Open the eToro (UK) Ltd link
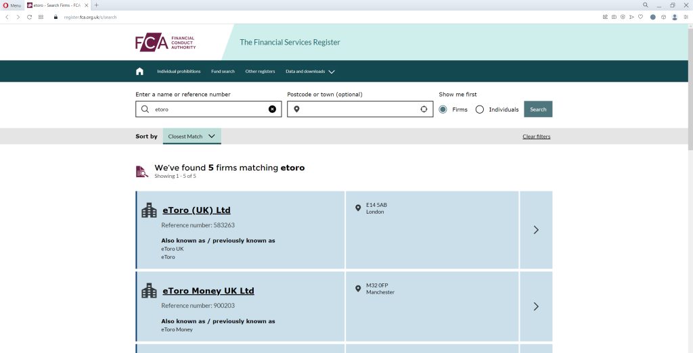This screenshot has height=353, width=693. click(196, 210)
